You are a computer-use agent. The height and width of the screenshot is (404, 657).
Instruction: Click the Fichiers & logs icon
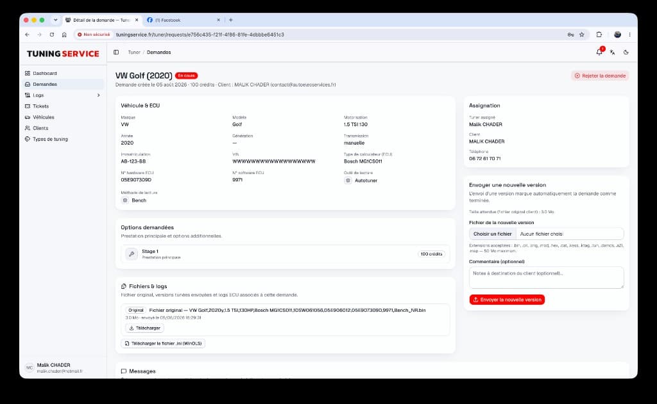tap(124, 286)
